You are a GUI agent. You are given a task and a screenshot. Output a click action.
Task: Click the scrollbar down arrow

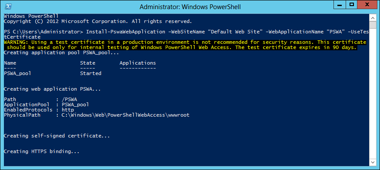click(x=373, y=161)
